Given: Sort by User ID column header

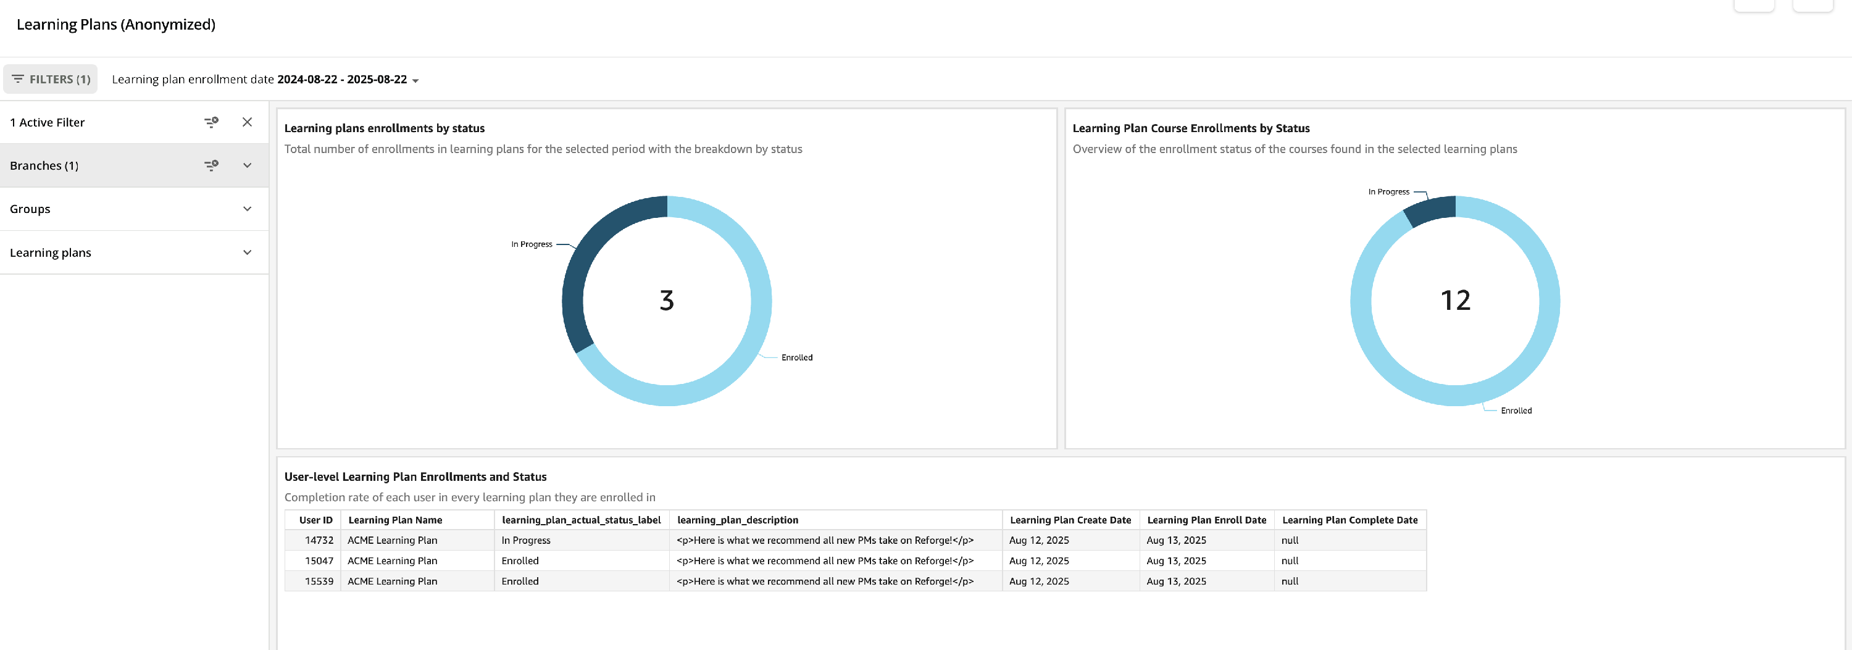Looking at the screenshot, I should tap(315, 520).
